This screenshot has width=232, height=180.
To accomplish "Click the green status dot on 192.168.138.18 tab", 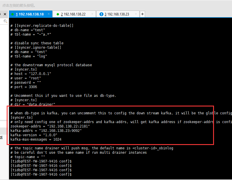I will [x=13, y=14].
